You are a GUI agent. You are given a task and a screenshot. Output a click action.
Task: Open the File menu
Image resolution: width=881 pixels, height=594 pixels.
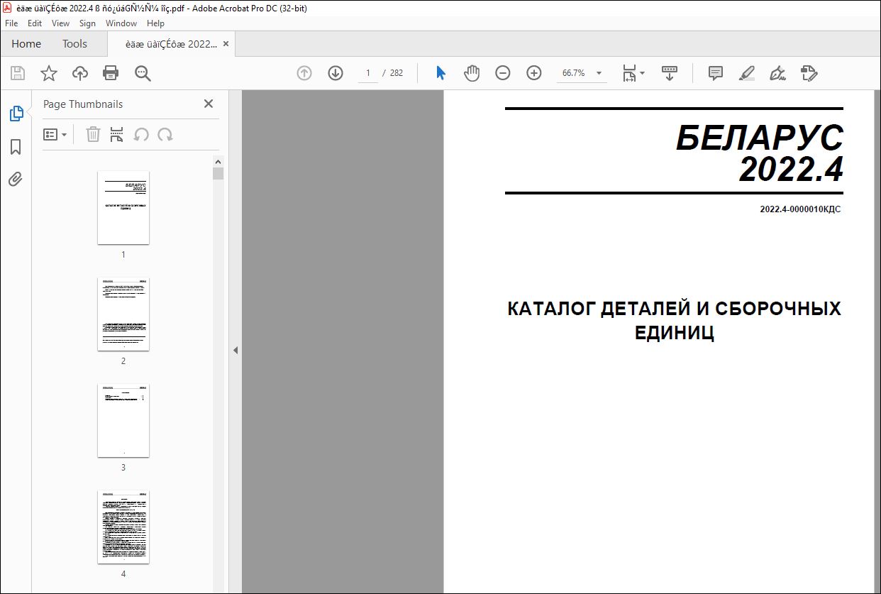click(x=11, y=23)
